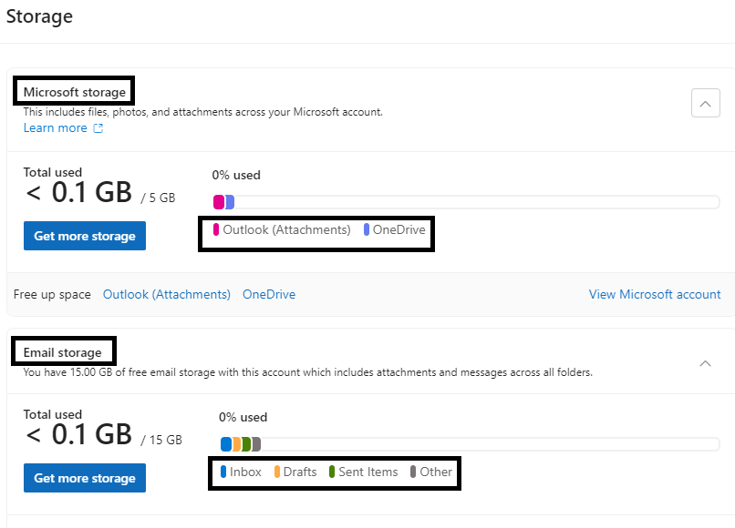Select the Email storage section header
735x528 pixels.
[63, 351]
